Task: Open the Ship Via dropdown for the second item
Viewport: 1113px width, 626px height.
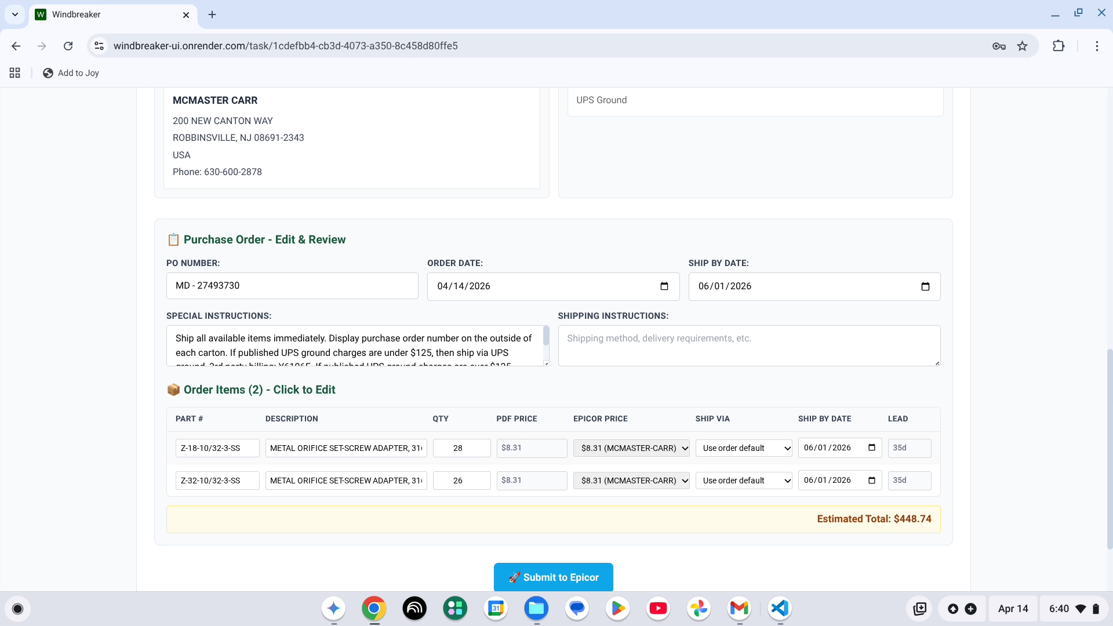Action: point(744,480)
